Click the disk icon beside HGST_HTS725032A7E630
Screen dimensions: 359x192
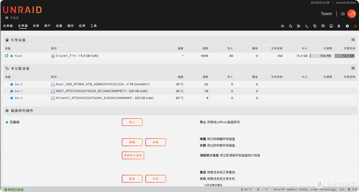53,91
